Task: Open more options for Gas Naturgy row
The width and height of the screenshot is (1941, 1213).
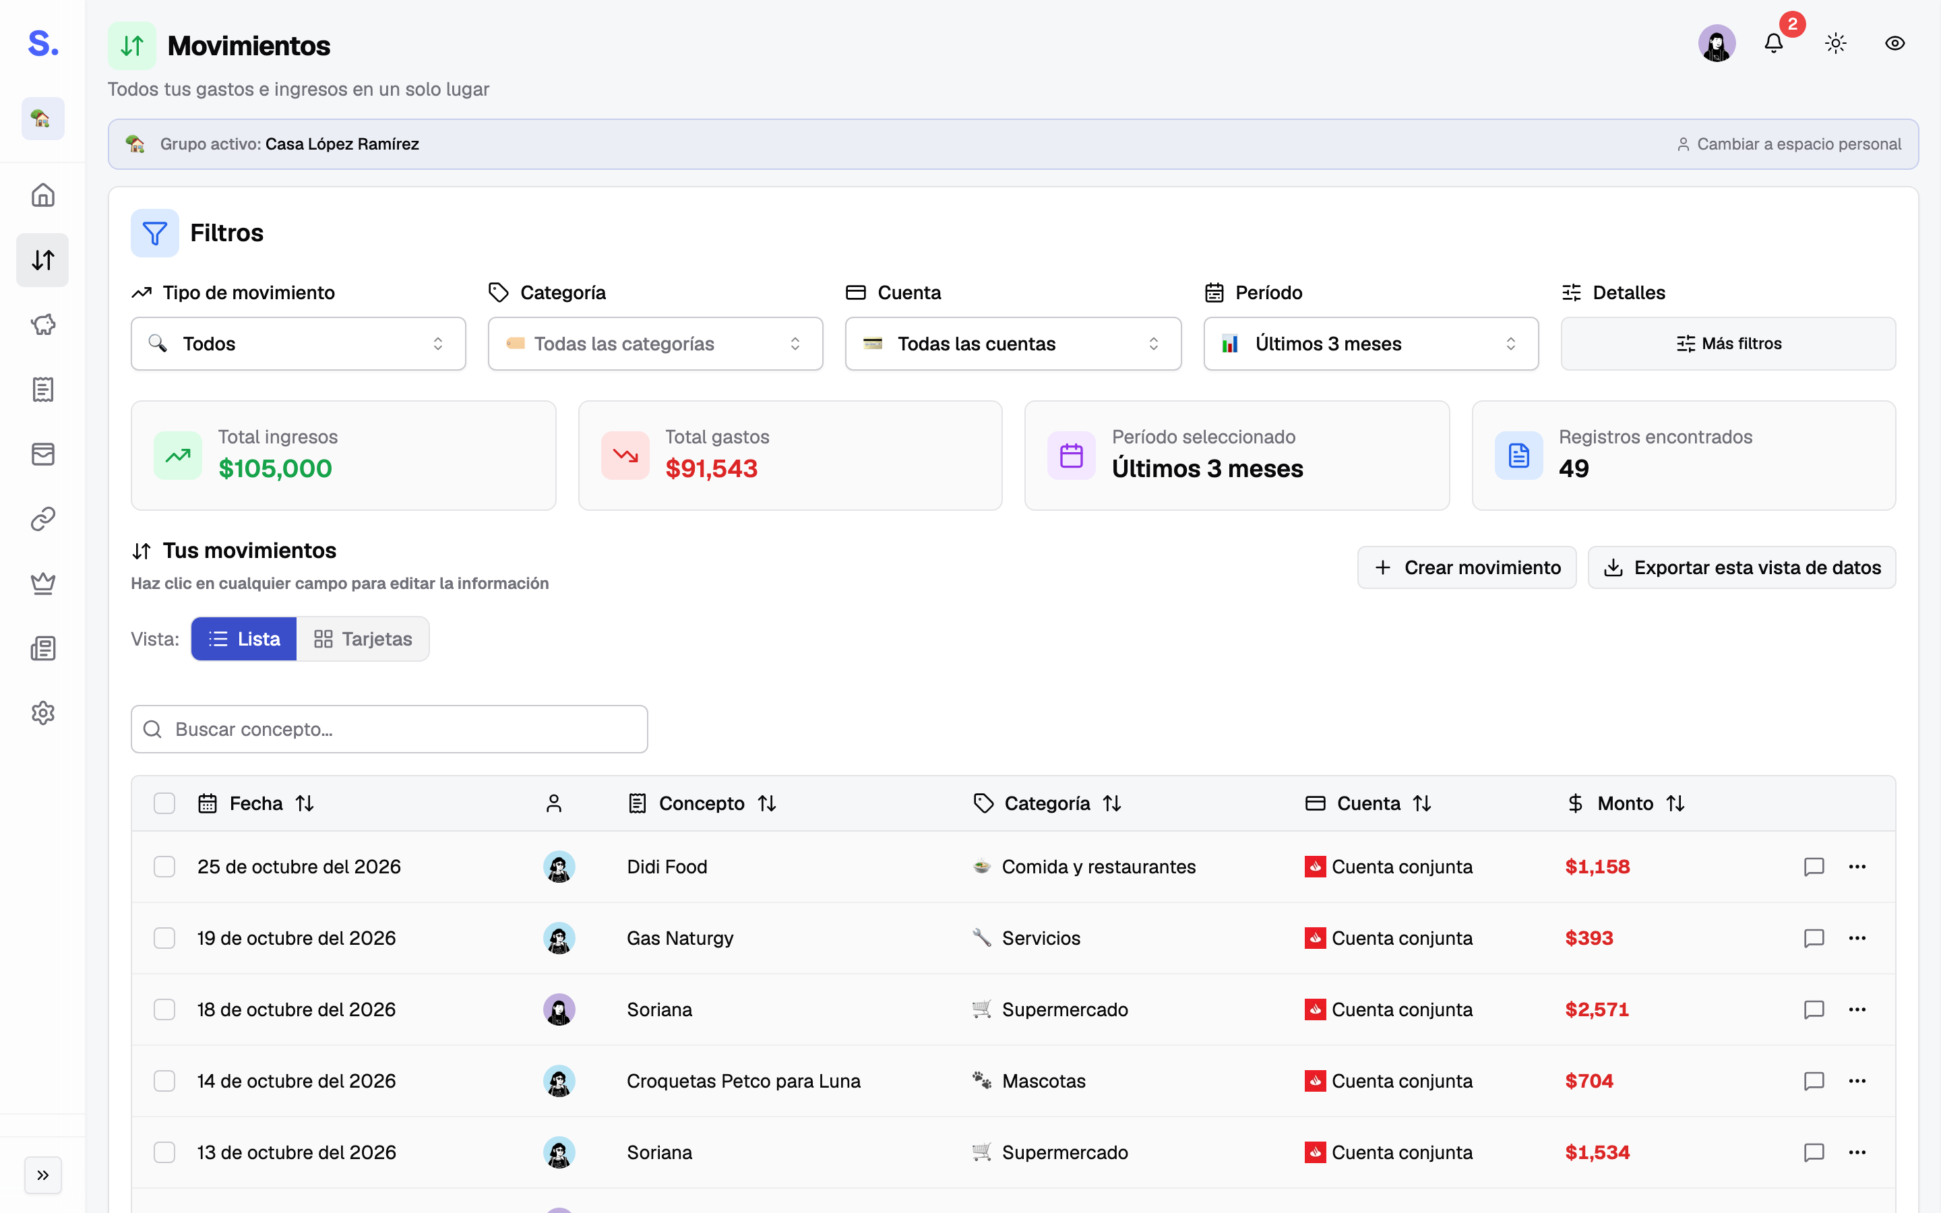Action: [x=1857, y=938]
